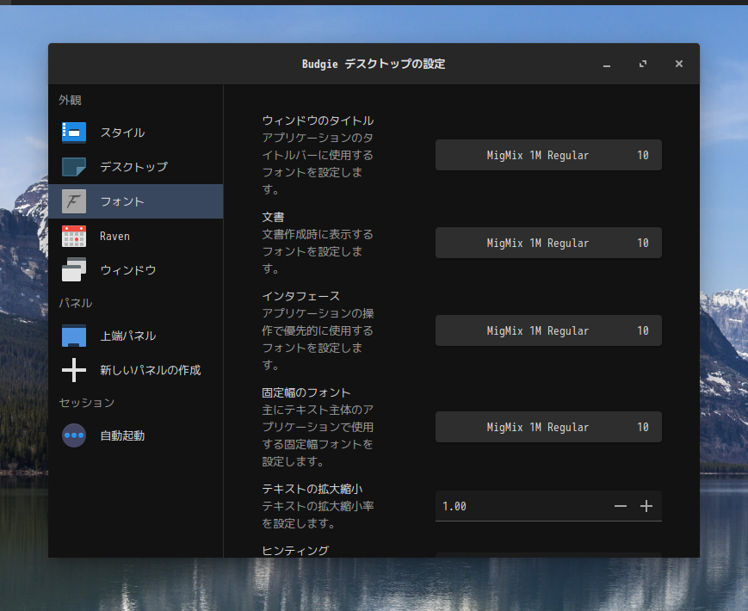This screenshot has height=611, width=748.
Task: Click the デスクトップ sidebar icon
Action: click(x=74, y=167)
